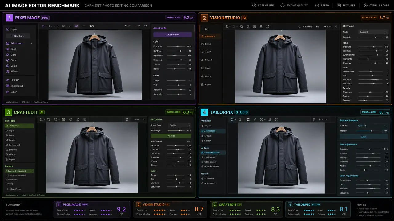Select the pencil tool in PixelMage toolbar

70,26
